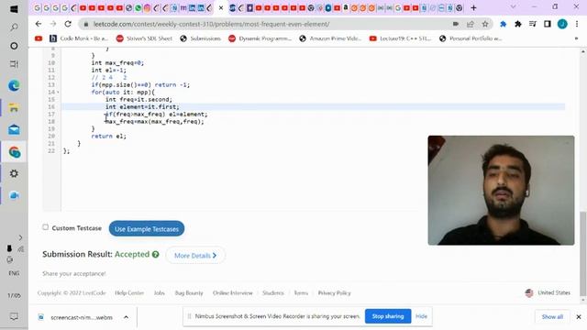This screenshot has width=587, height=330.
Task: Show more bookmarks with the overflow arrow
Action: tap(576, 38)
